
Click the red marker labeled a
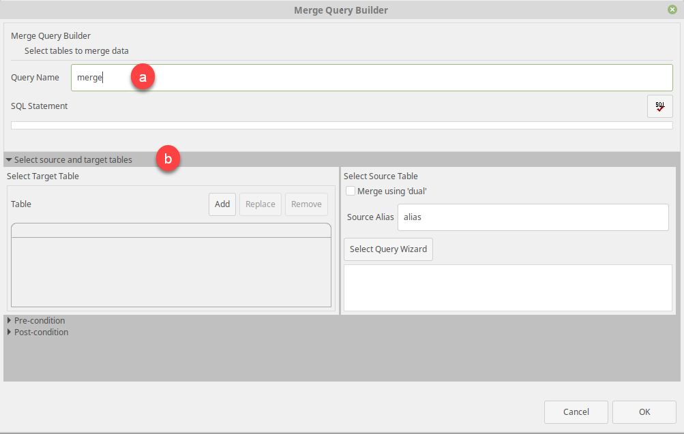143,78
